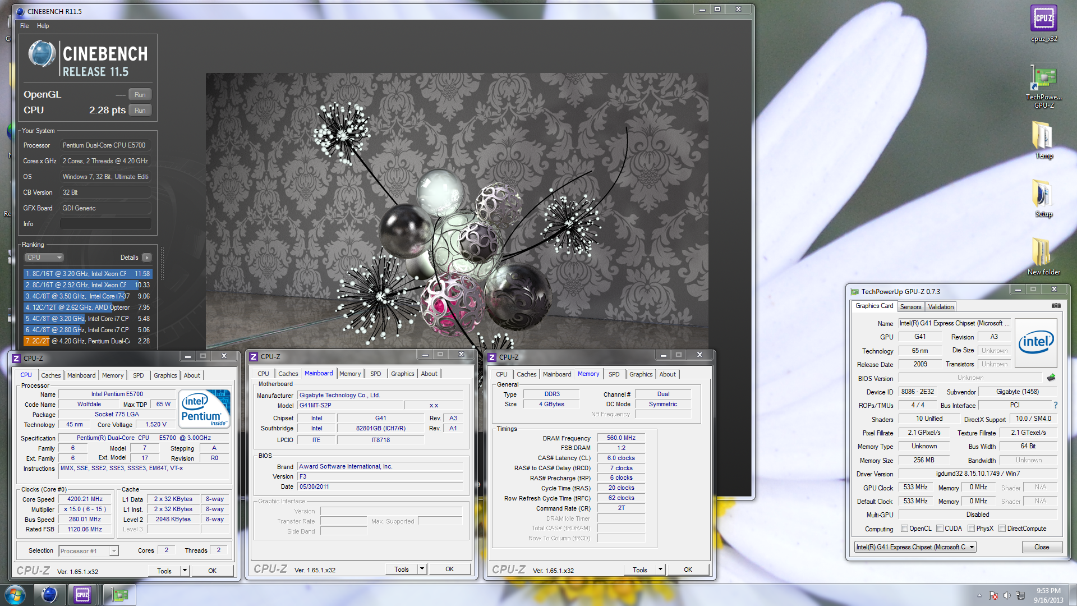Select ranking entry 12C/12T AMD Opteron
This screenshot has width=1077, height=606.
pyautogui.click(x=88, y=307)
